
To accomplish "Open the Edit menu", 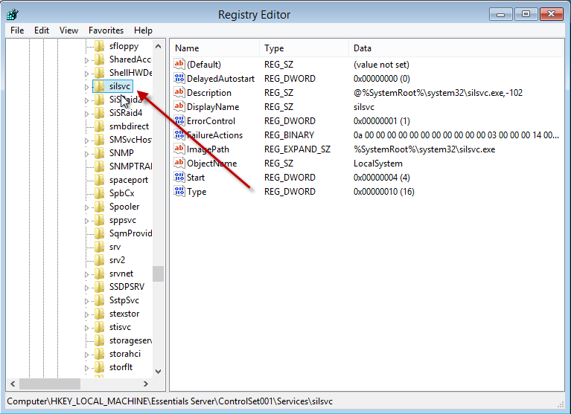I will (42, 30).
